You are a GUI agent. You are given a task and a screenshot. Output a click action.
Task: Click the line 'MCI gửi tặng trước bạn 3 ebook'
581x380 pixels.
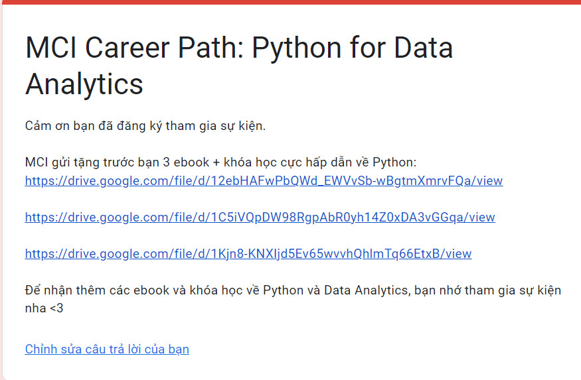click(221, 162)
